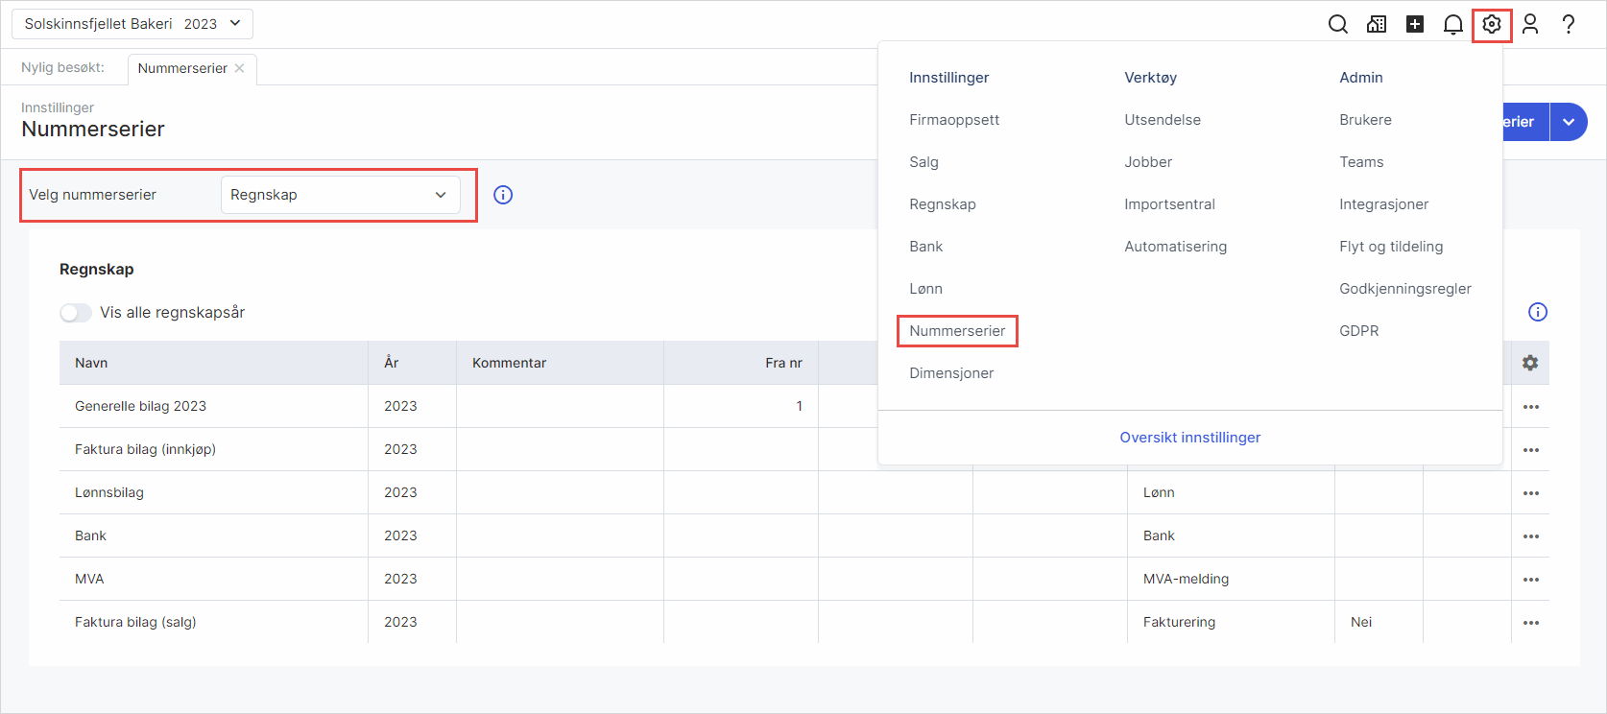Open the Oversikt innstillinger link
Screen dimensions: 1607x714
(x=1189, y=438)
